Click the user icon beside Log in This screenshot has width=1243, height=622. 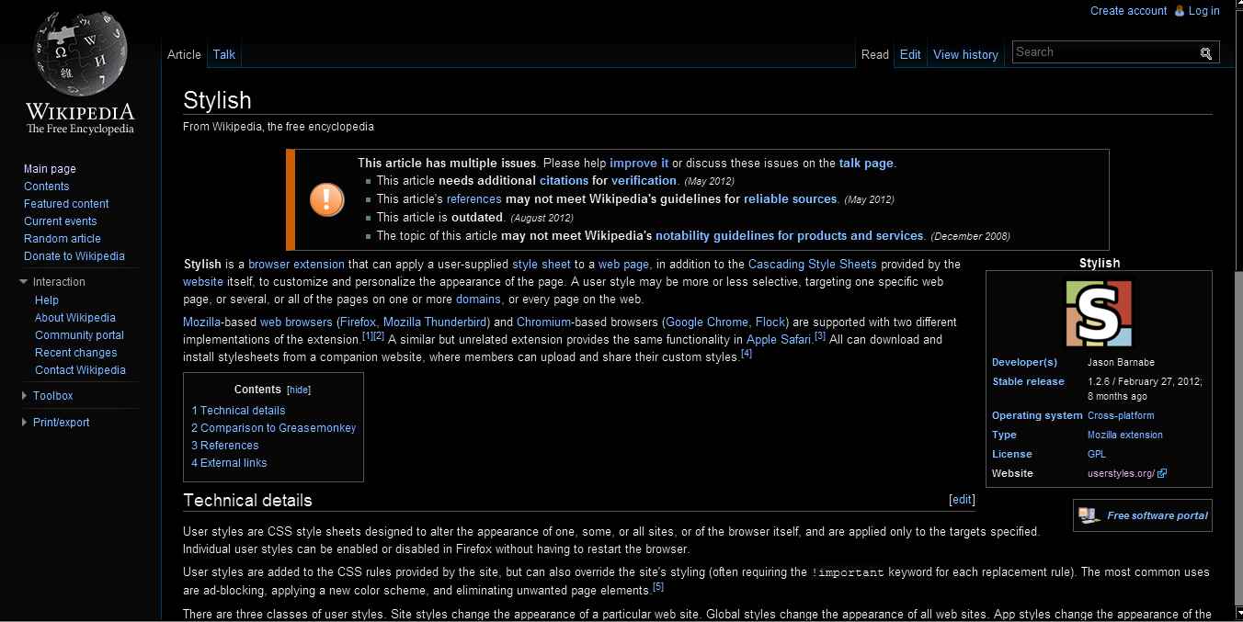(x=1178, y=11)
